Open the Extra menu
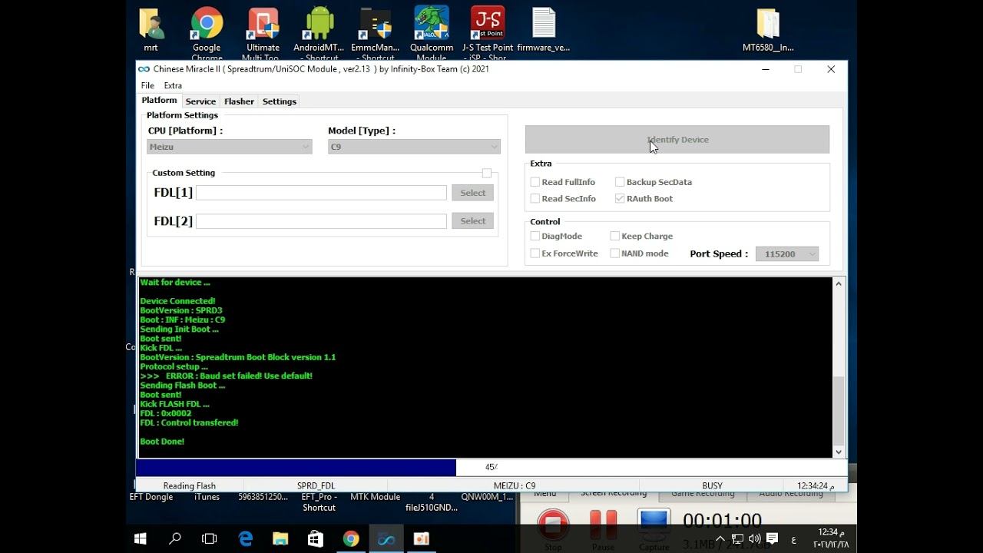The image size is (983, 553). 173,86
